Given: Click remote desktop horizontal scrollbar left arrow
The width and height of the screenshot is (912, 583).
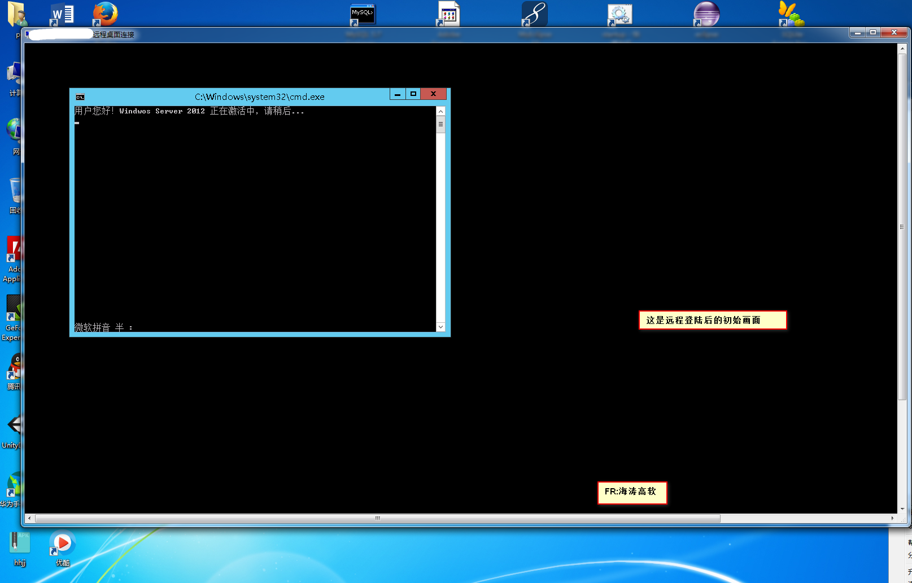Looking at the screenshot, I should tap(30, 518).
